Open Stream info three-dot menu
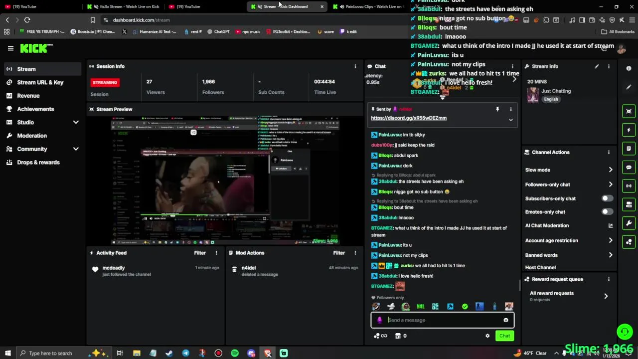The width and height of the screenshot is (638, 359). pyautogui.click(x=609, y=66)
